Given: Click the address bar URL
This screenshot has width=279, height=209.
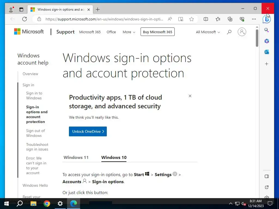Looking at the screenshot, I should coord(104,19).
